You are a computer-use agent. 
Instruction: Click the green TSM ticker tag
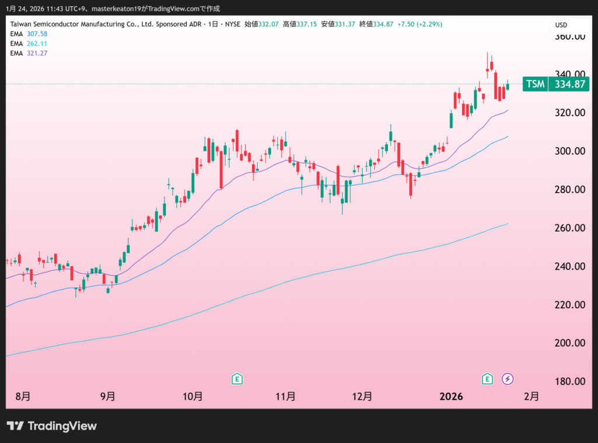pos(535,84)
